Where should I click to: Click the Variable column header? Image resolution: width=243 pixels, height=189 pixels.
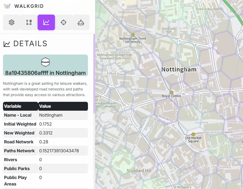click(x=20, y=106)
